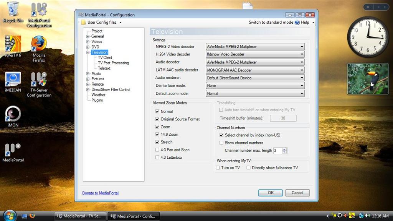Click the taskbar clock 12:16 AM
Viewport: 393px width, 221px height.
click(x=380, y=216)
